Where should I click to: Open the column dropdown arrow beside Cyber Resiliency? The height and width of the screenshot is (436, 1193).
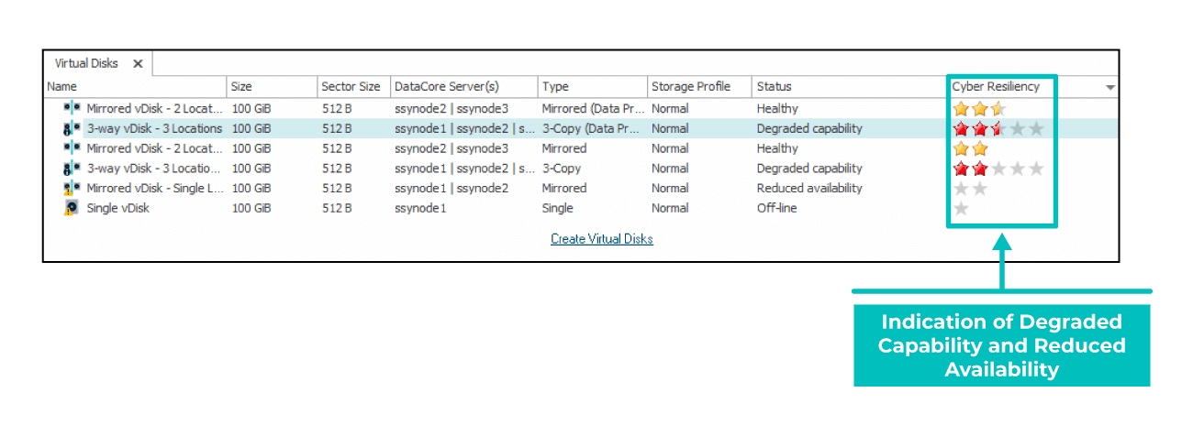1110,87
